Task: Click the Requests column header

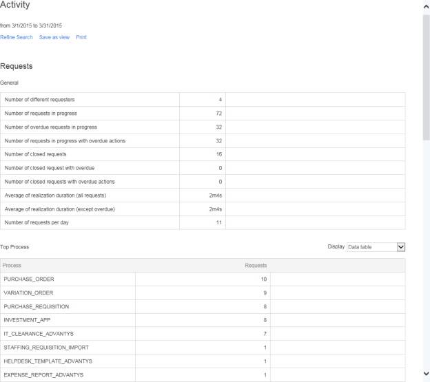Action: pos(256,265)
